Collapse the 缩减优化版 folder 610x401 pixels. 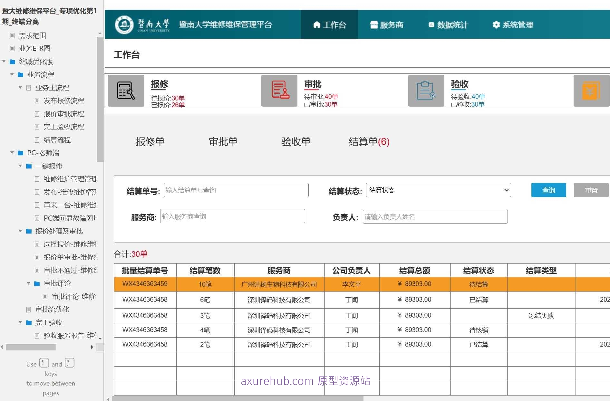tap(4, 61)
